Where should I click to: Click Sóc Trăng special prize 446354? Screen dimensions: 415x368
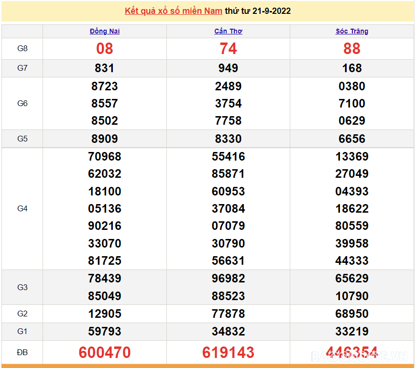coord(352,352)
